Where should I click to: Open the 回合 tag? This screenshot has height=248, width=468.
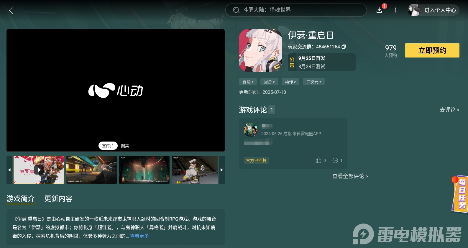pos(269,82)
